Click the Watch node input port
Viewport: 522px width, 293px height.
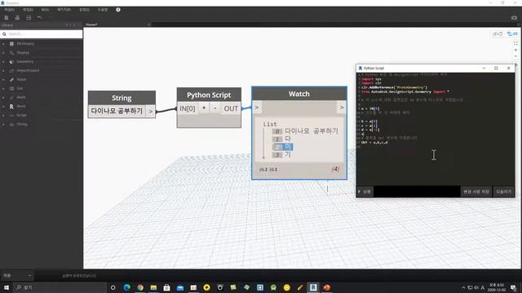click(x=257, y=107)
